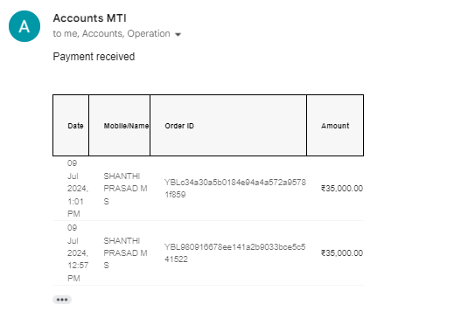454x318 pixels.
Task: Select the Date column header
Action: [x=71, y=126]
